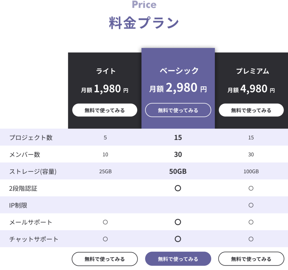Image resolution: width=288 pixels, height=270 pixels.
Task: Click the メールサポート circle mark for ベーシック
Action: tap(178, 222)
